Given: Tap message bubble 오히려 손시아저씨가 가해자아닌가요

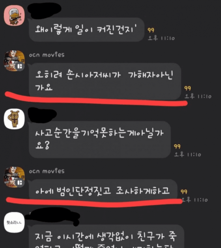Looking at the screenshot, I should coord(105,81).
